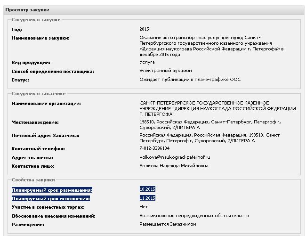
Task: Click the 'Размещается Заказчиком' value
Action: [x=168, y=224]
